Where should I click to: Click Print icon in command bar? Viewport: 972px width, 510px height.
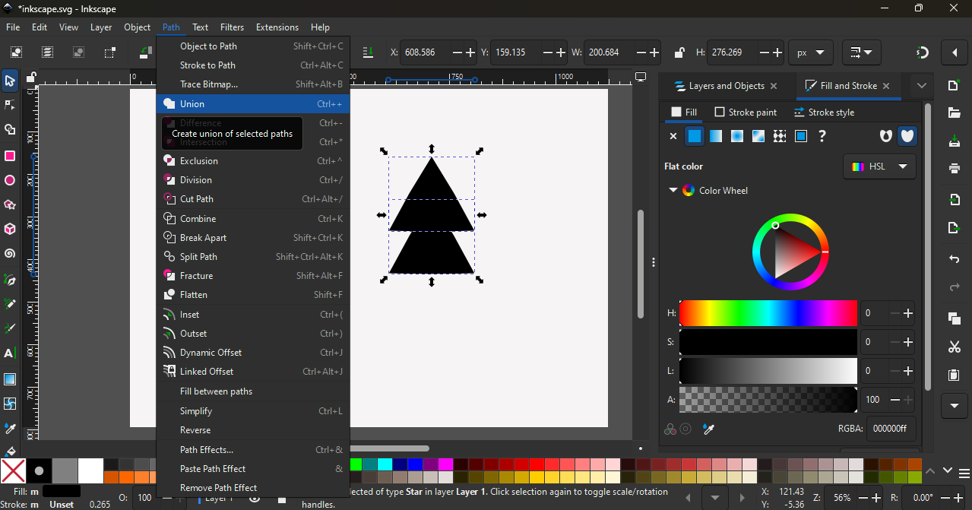pyautogui.click(x=955, y=169)
